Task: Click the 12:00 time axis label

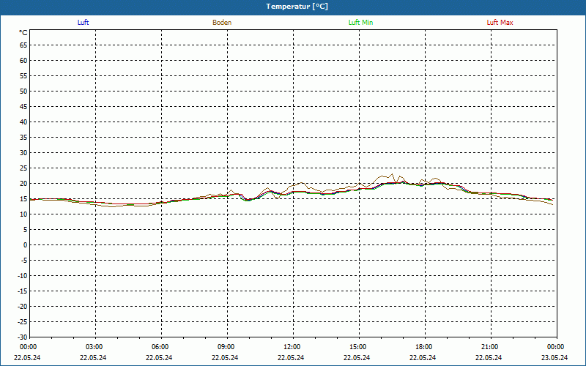Action: [x=292, y=347]
